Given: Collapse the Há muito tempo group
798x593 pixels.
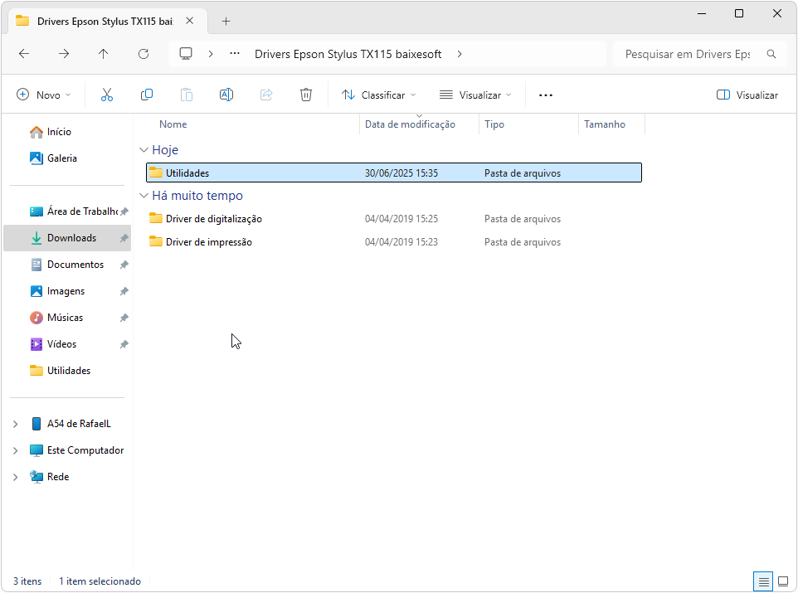Looking at the screenshot, I should (144, 196).
